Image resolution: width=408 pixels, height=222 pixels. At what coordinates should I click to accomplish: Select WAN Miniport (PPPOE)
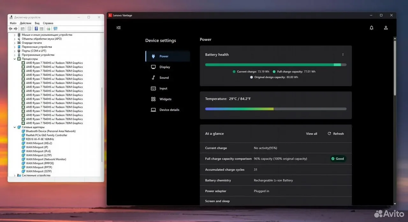coord(40,163)
